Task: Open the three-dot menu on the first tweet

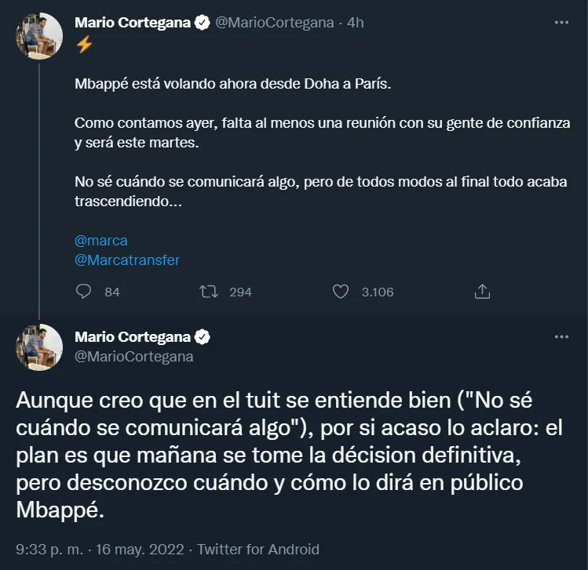Action: 561,23
